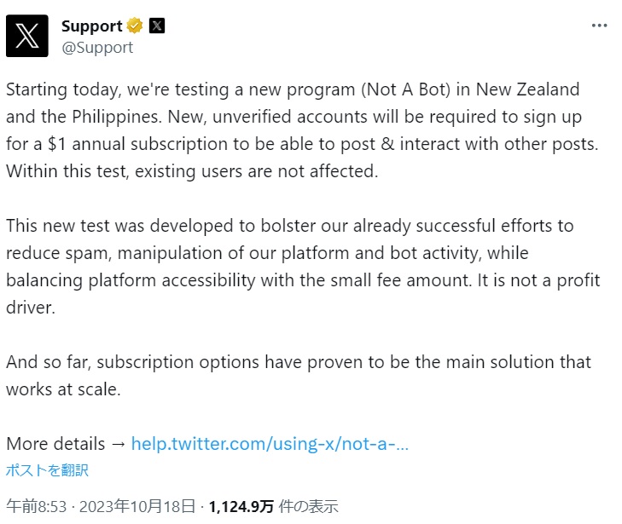Viewport: 622px width, 524px height.
Task: Click the gold verified checkmark badge
Action: tap(135, 26)
